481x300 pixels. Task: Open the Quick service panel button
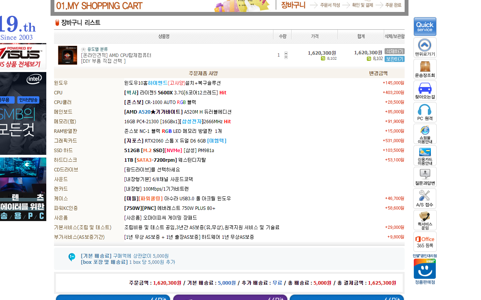[425, 27]
